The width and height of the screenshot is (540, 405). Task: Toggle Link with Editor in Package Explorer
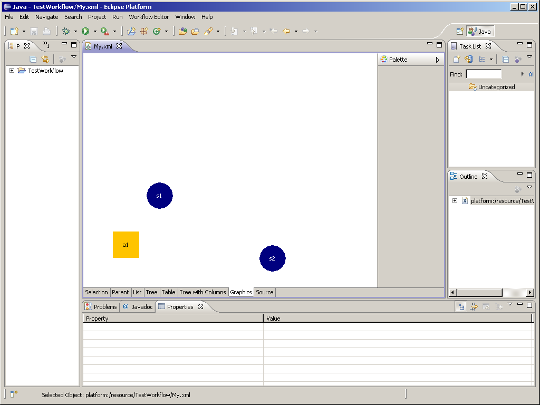click(45, 60)
